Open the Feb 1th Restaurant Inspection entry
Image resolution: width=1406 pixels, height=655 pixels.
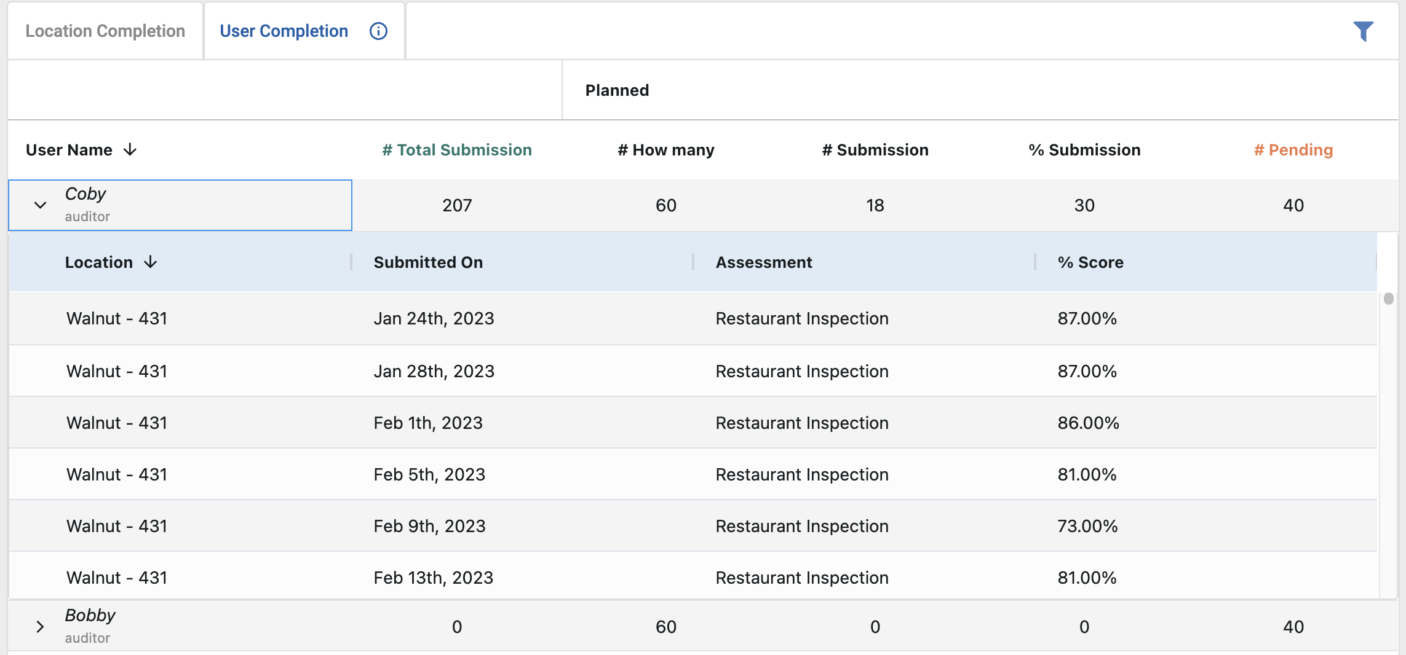point(801,422)
